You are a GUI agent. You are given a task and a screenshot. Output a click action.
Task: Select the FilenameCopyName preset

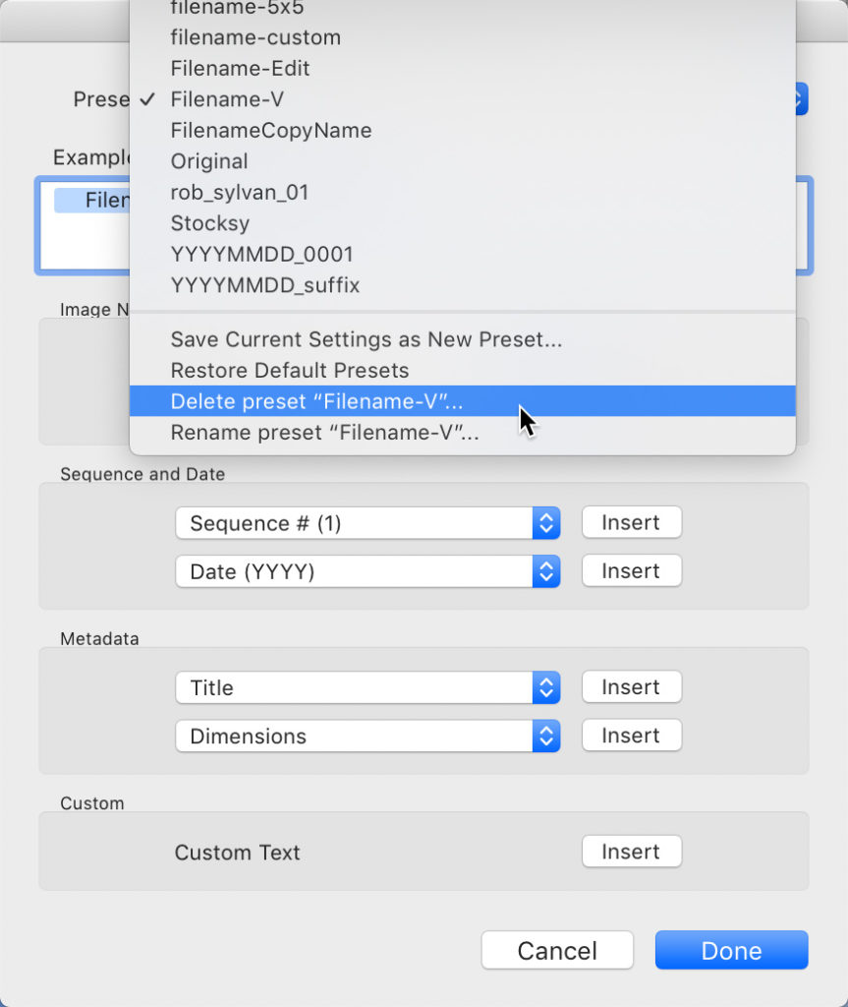[270, 131]
